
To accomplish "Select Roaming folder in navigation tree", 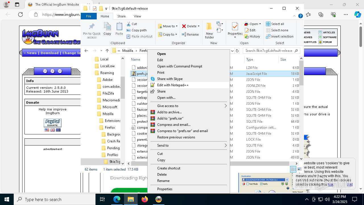I will click(x=107, y=73).
